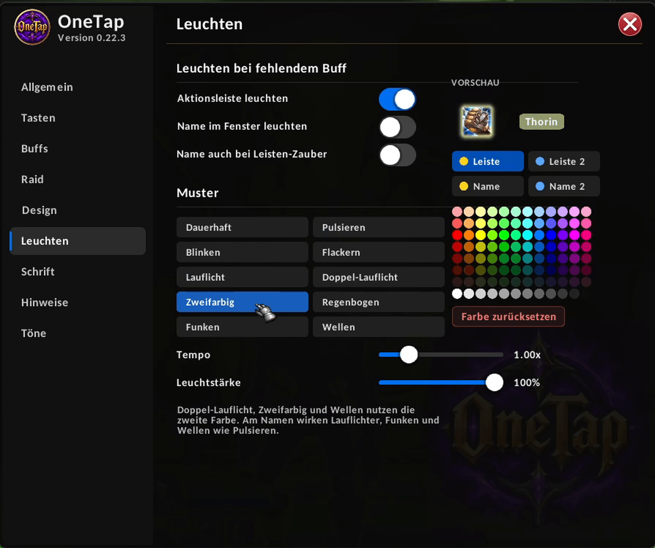Open the Design settings section
The image size is (655, 548).
point(78,210)
